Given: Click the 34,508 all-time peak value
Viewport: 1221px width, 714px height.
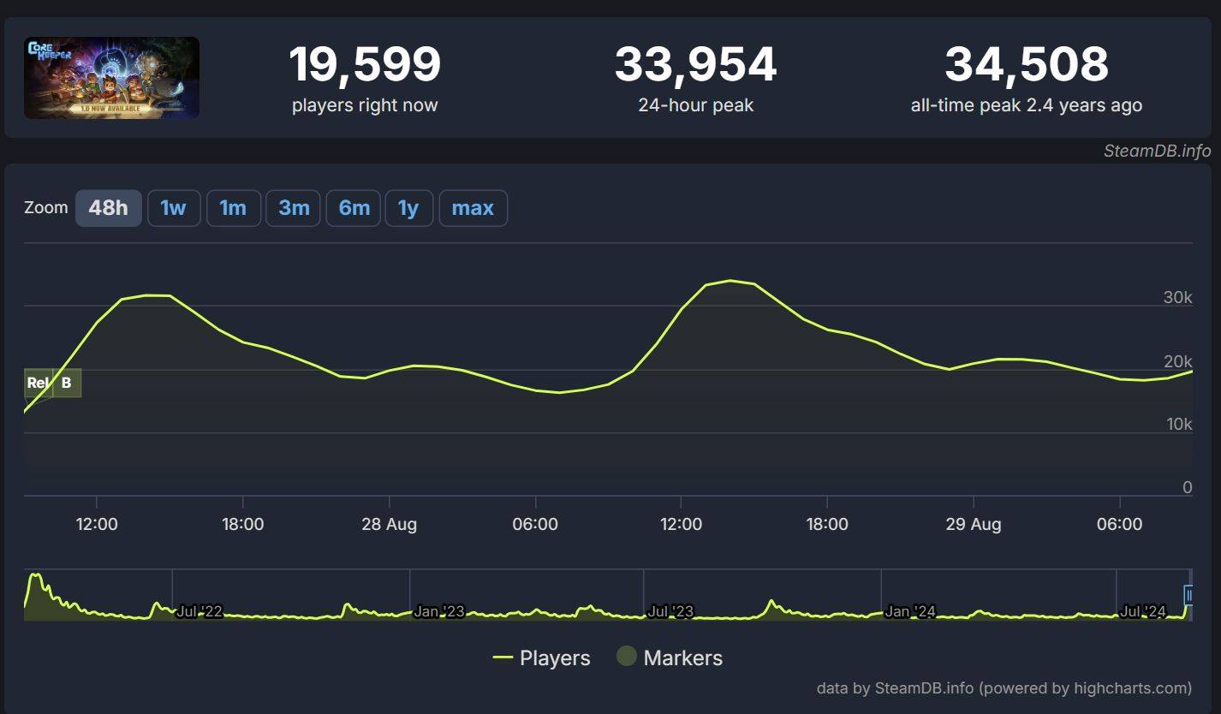Looking at the screenshot, I should coord(1027,64).
